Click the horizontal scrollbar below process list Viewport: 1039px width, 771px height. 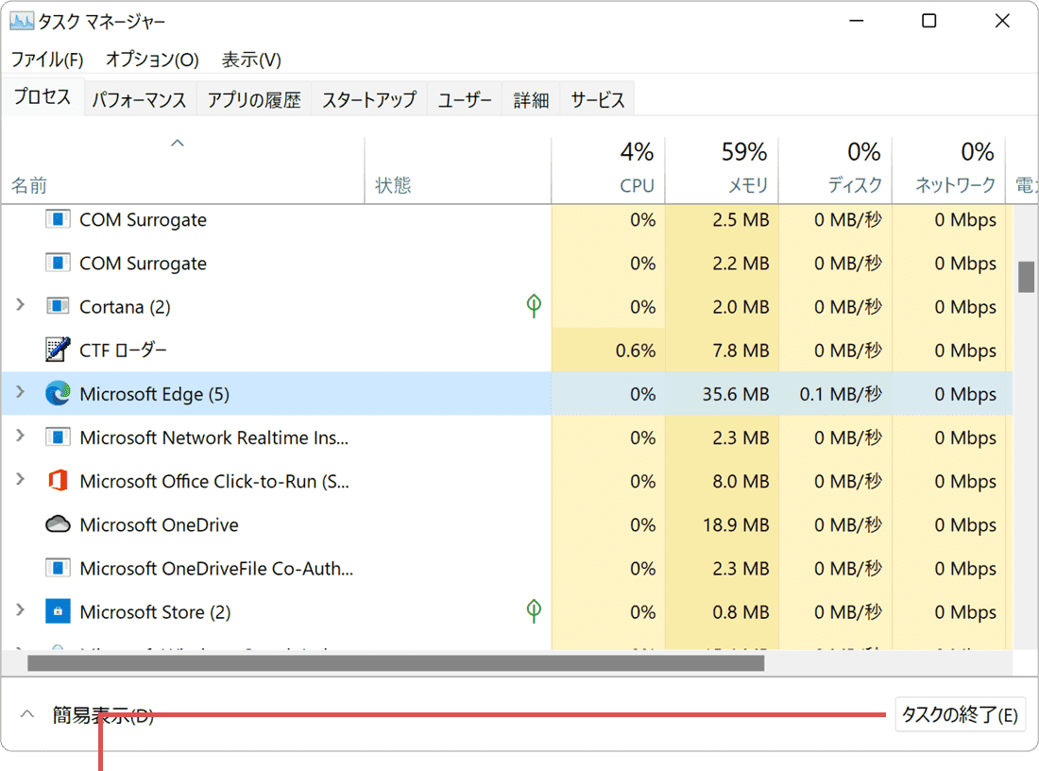395,663
